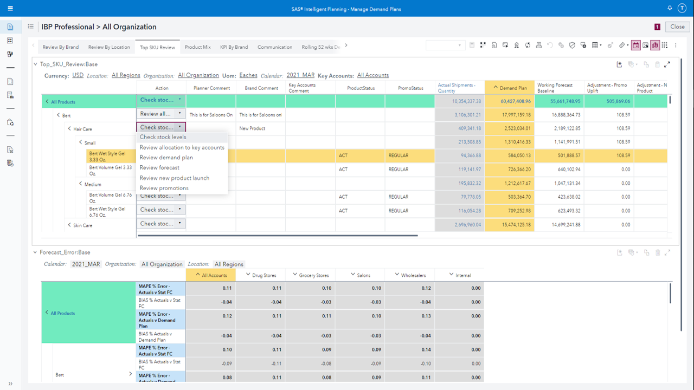This screenshot has width=694, height=390.
Task: Toggle the image view button in toolbar
Action: coord(645,45)
